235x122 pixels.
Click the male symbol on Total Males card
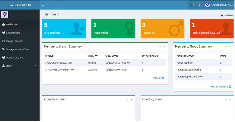pyautogui.click(x=176, y=29)
